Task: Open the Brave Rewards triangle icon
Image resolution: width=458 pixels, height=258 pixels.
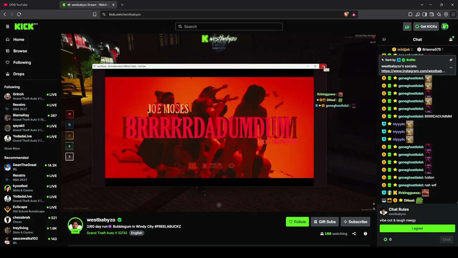Action: 354,14
